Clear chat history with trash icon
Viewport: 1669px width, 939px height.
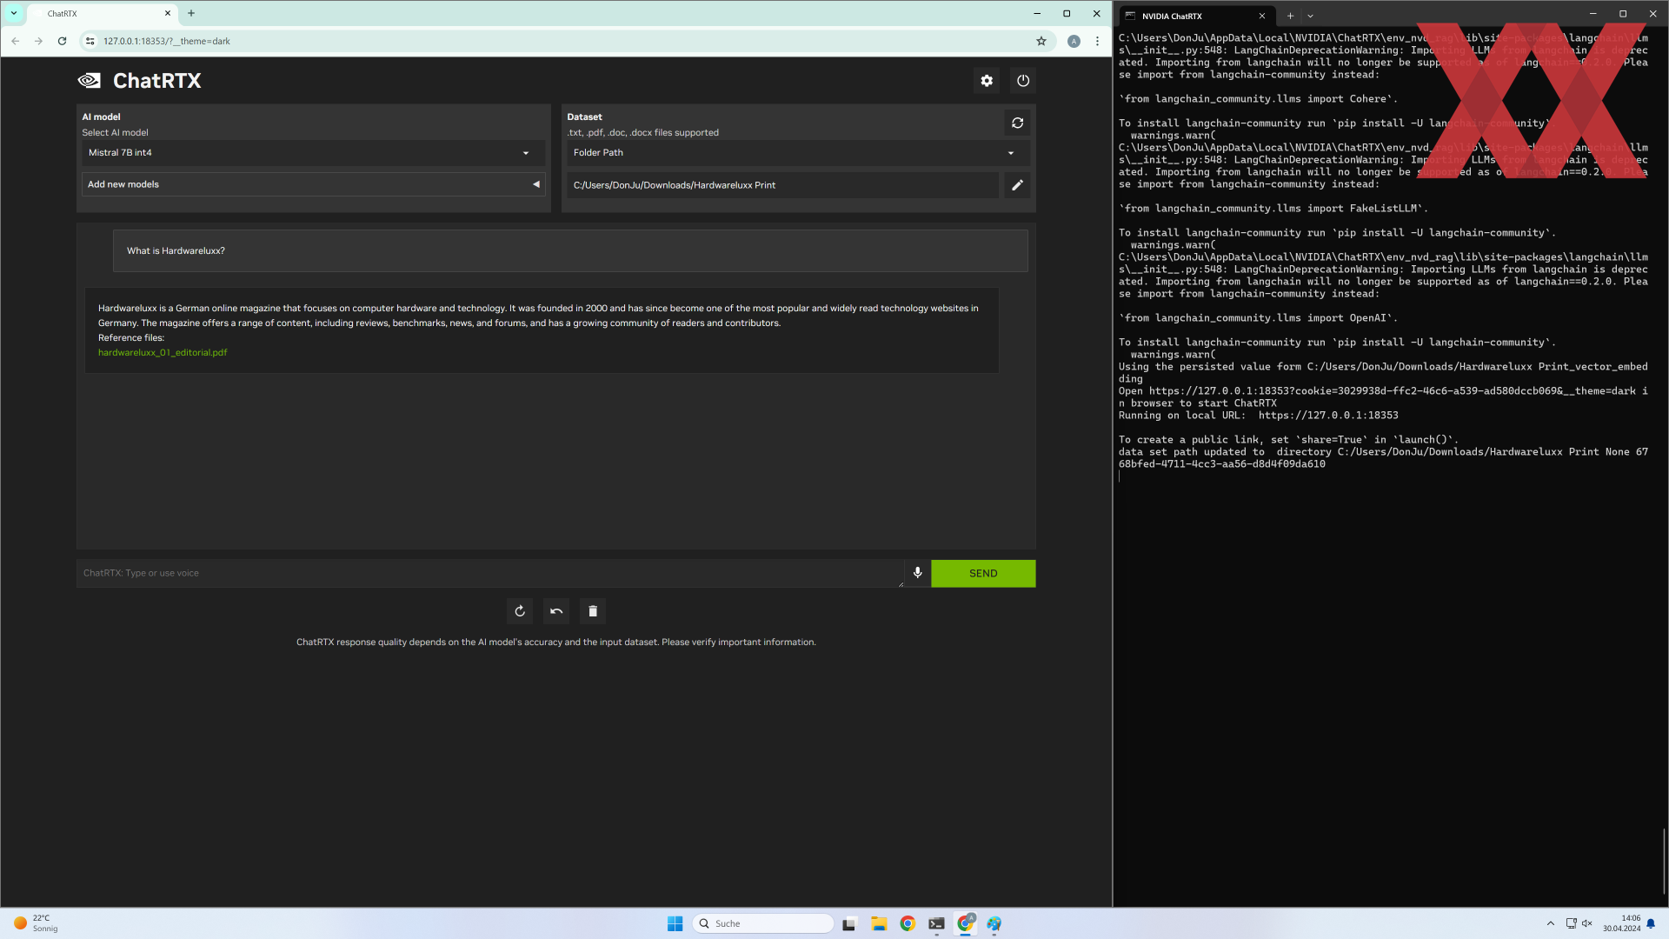pos(593,611)
